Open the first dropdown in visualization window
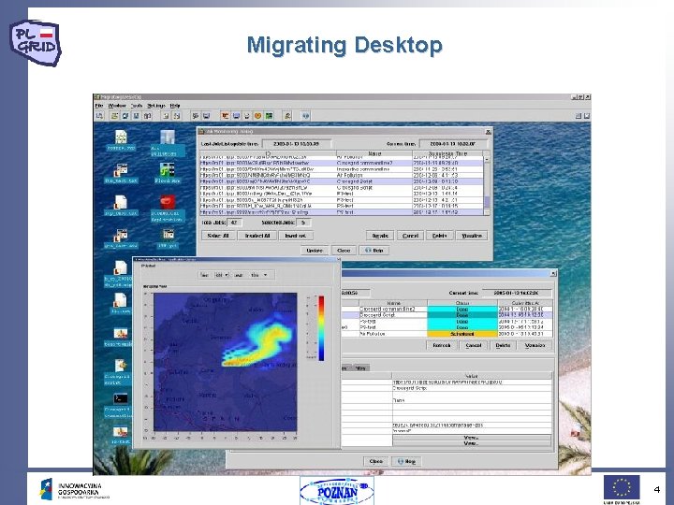The image size is (674, 505). [x=221, y=275]
